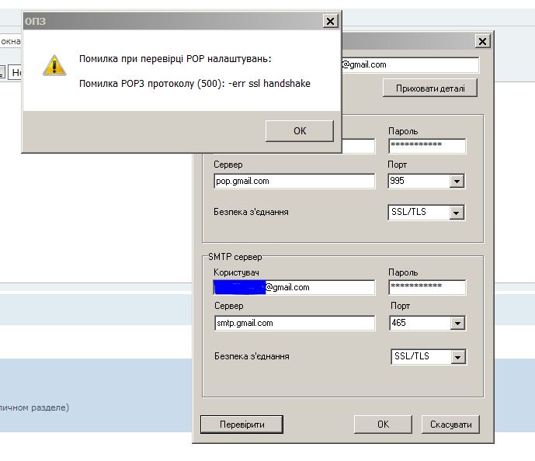Click the email address field at top
Image resolution: width=535 pixels, height=461 pixels.
[x=410, y=65]
